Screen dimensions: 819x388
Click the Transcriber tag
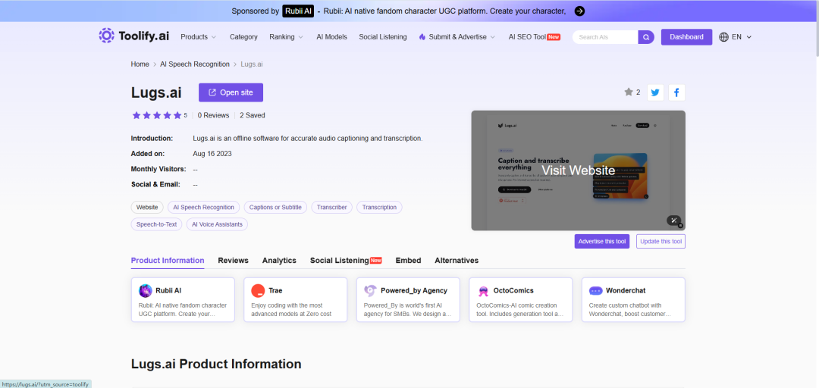click(331, 208)
